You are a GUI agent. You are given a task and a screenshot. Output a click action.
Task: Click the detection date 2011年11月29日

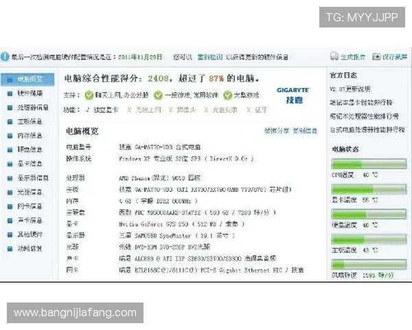pyautogui.click(x=140, y=57)
